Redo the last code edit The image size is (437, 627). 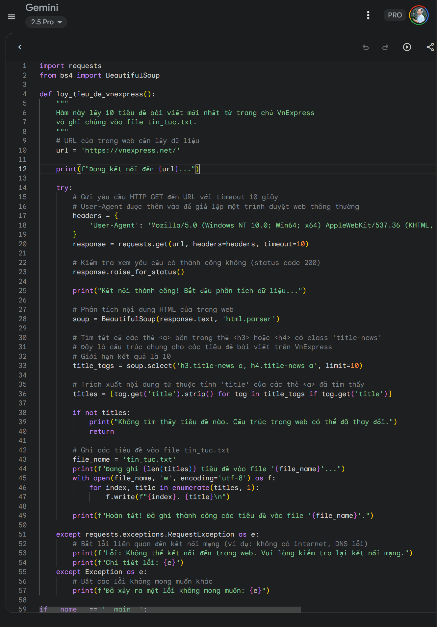click(x=385, y=47)
